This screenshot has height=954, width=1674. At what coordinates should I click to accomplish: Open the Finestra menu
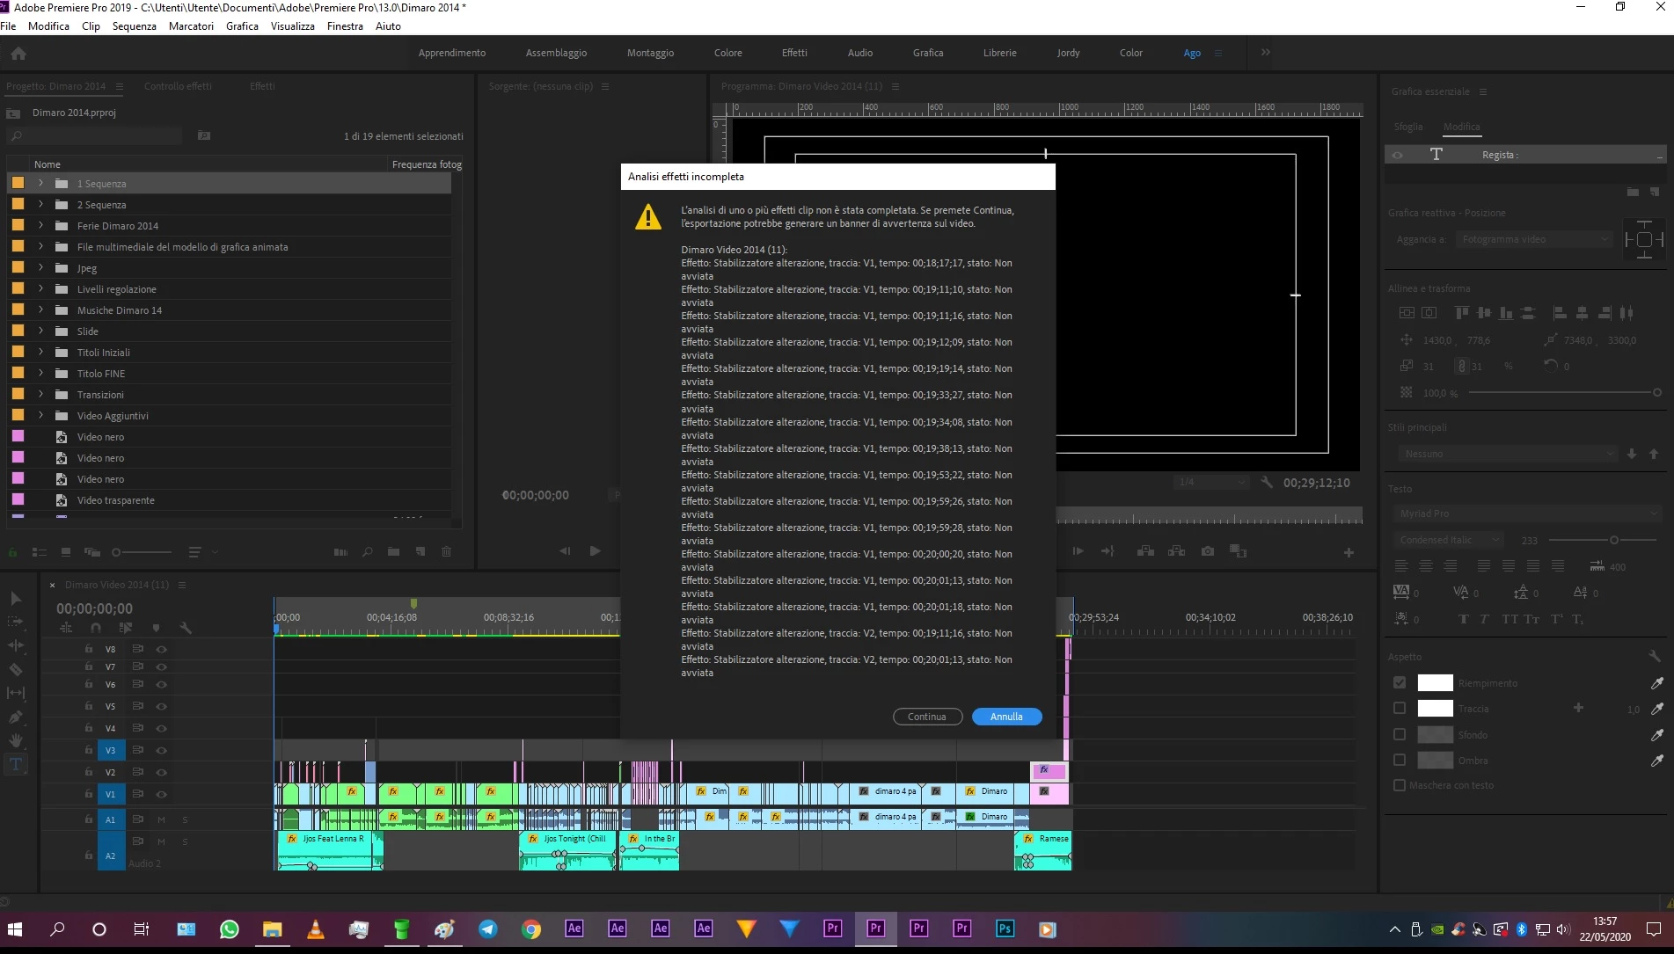(345, 26)
